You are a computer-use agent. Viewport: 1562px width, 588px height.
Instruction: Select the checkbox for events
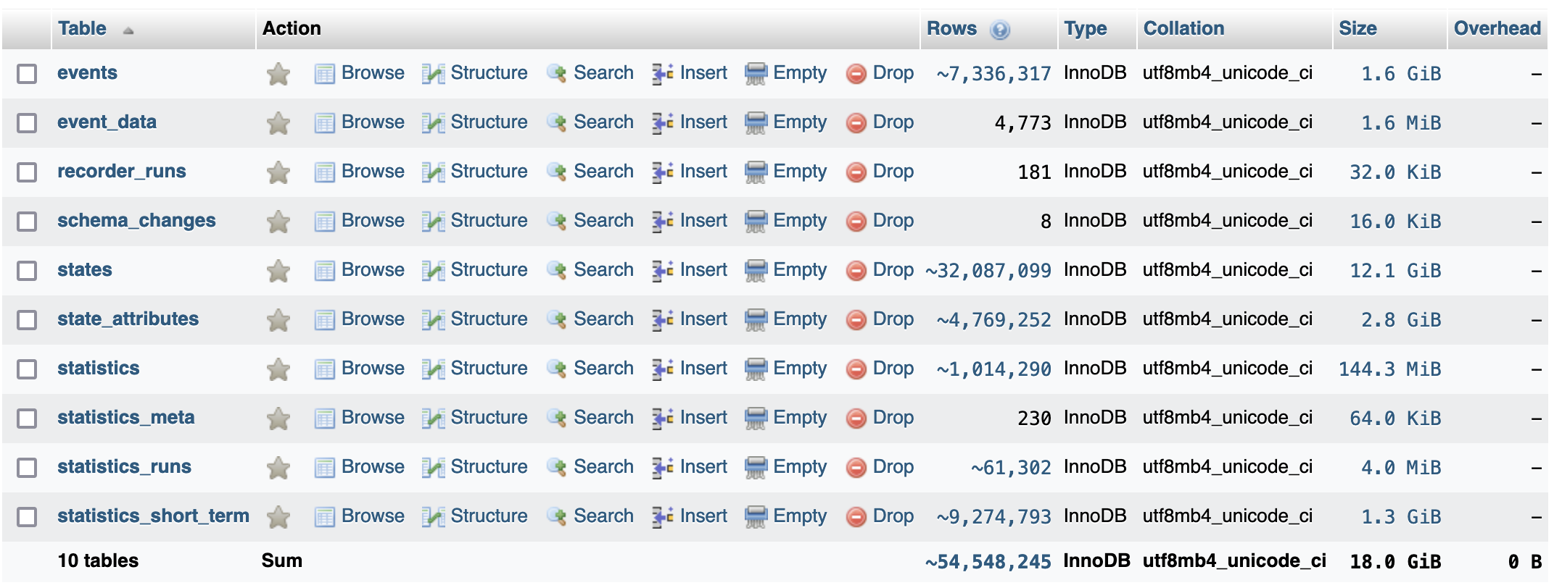(27, 74)
